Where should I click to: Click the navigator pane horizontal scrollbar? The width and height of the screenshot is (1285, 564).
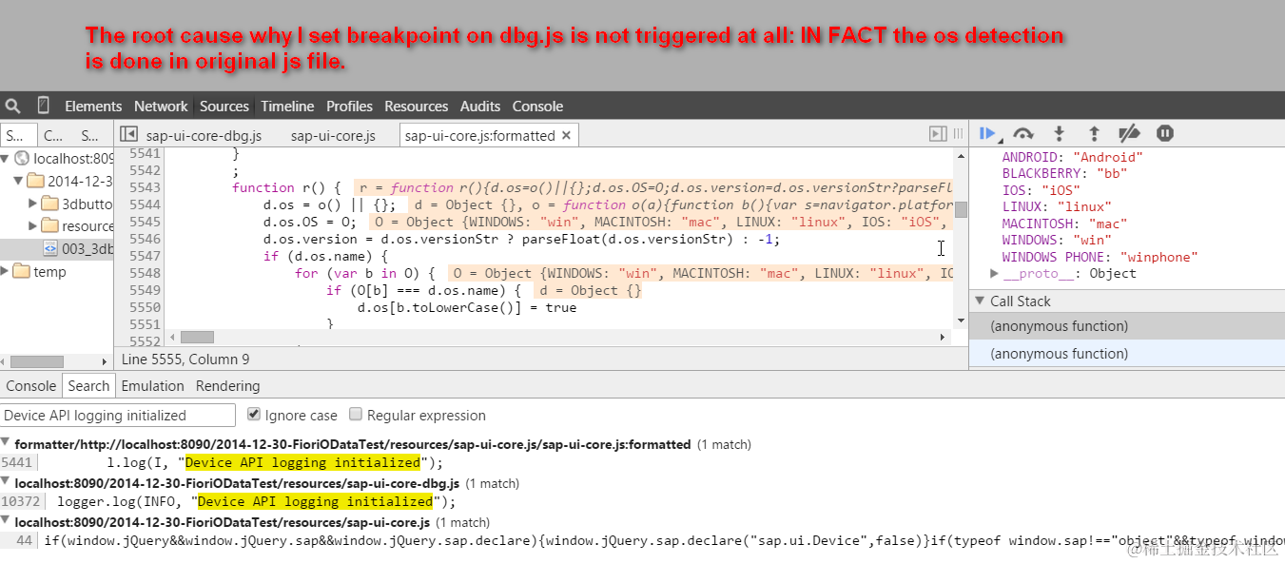(x=36, y=361)
